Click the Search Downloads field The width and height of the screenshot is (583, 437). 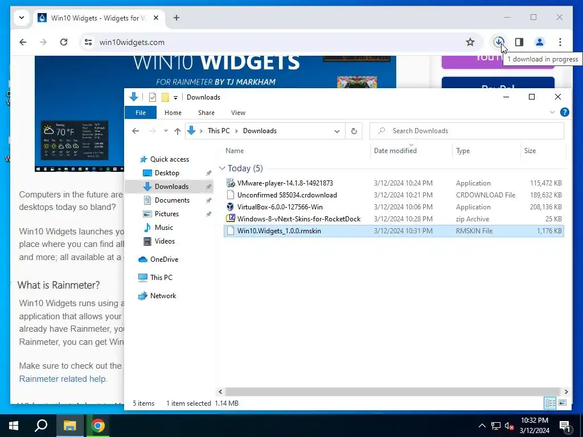(467, 131)
